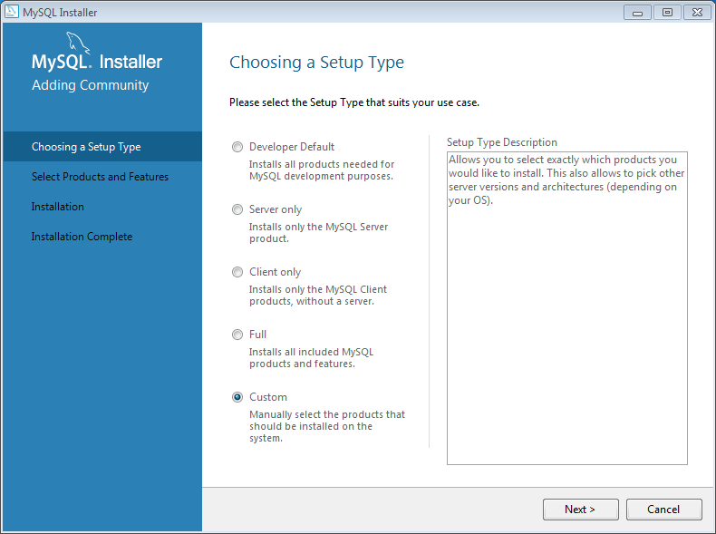This screenshot has height=534, width=716.
Task: Click the MySQL dolphin logo
Action: 78,43
